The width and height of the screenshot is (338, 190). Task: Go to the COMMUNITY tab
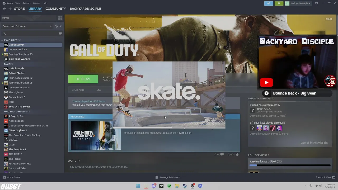tap(56, 9)
